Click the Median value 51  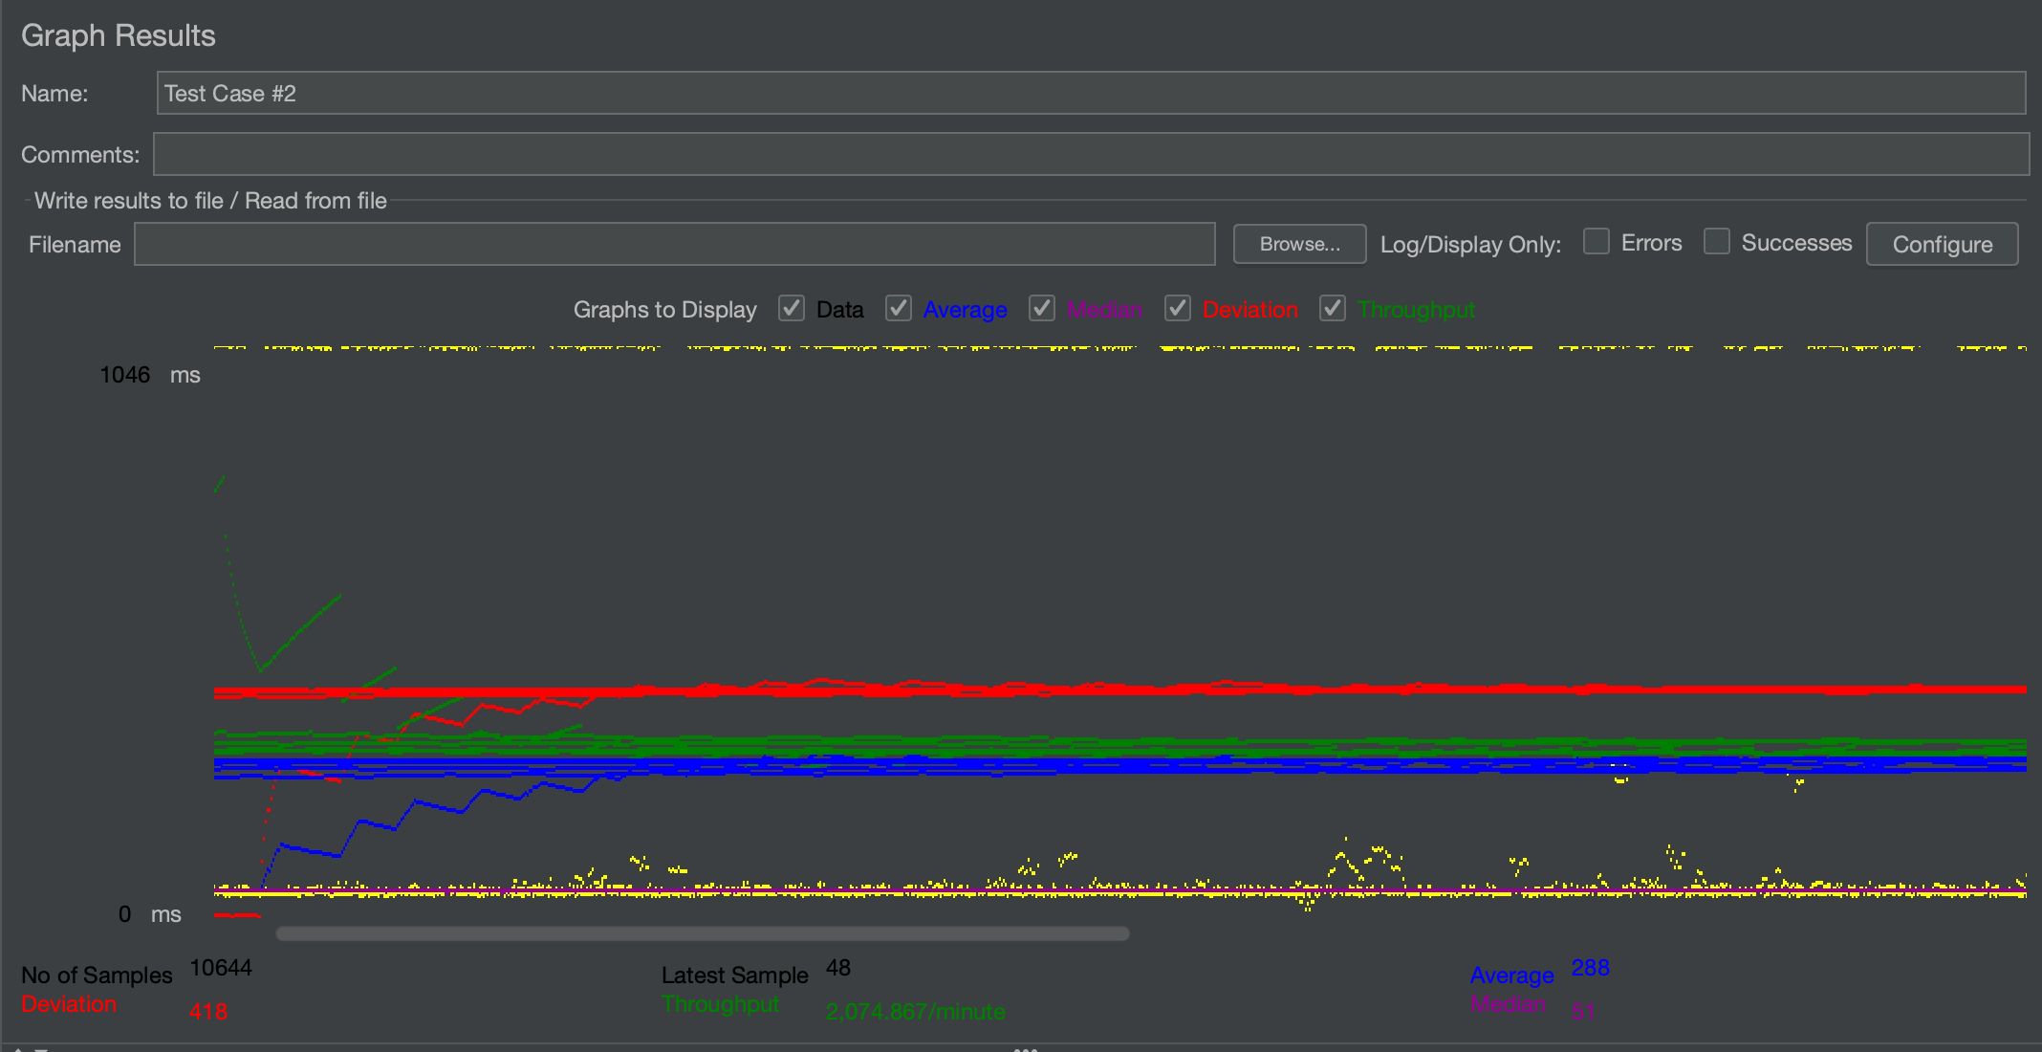[1583, 1011]
